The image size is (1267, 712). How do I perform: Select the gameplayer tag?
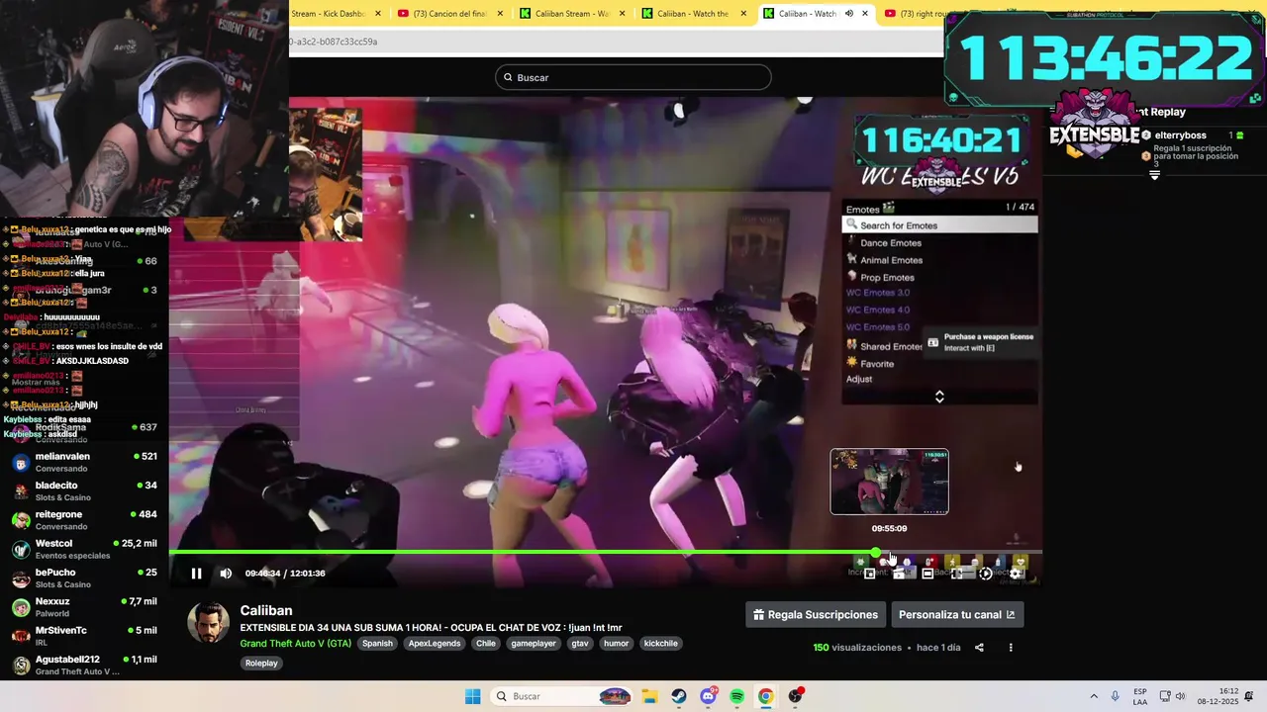pyautogui.click(x=534, y=644)
